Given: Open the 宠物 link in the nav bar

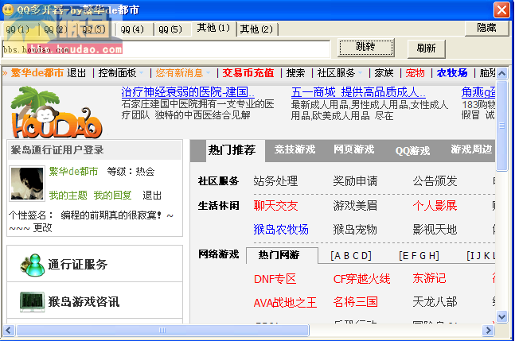Looking at the screenshot, I should [x=416, y=72].
